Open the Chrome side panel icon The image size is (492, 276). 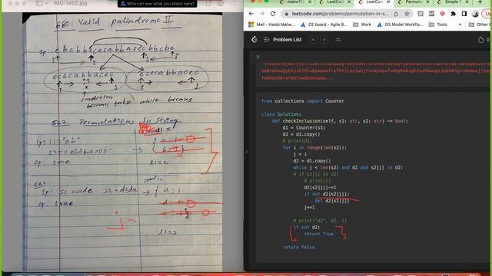[x=464, y=14]
